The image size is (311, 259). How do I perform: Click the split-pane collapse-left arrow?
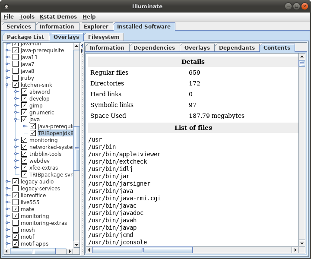pos(82,46)
